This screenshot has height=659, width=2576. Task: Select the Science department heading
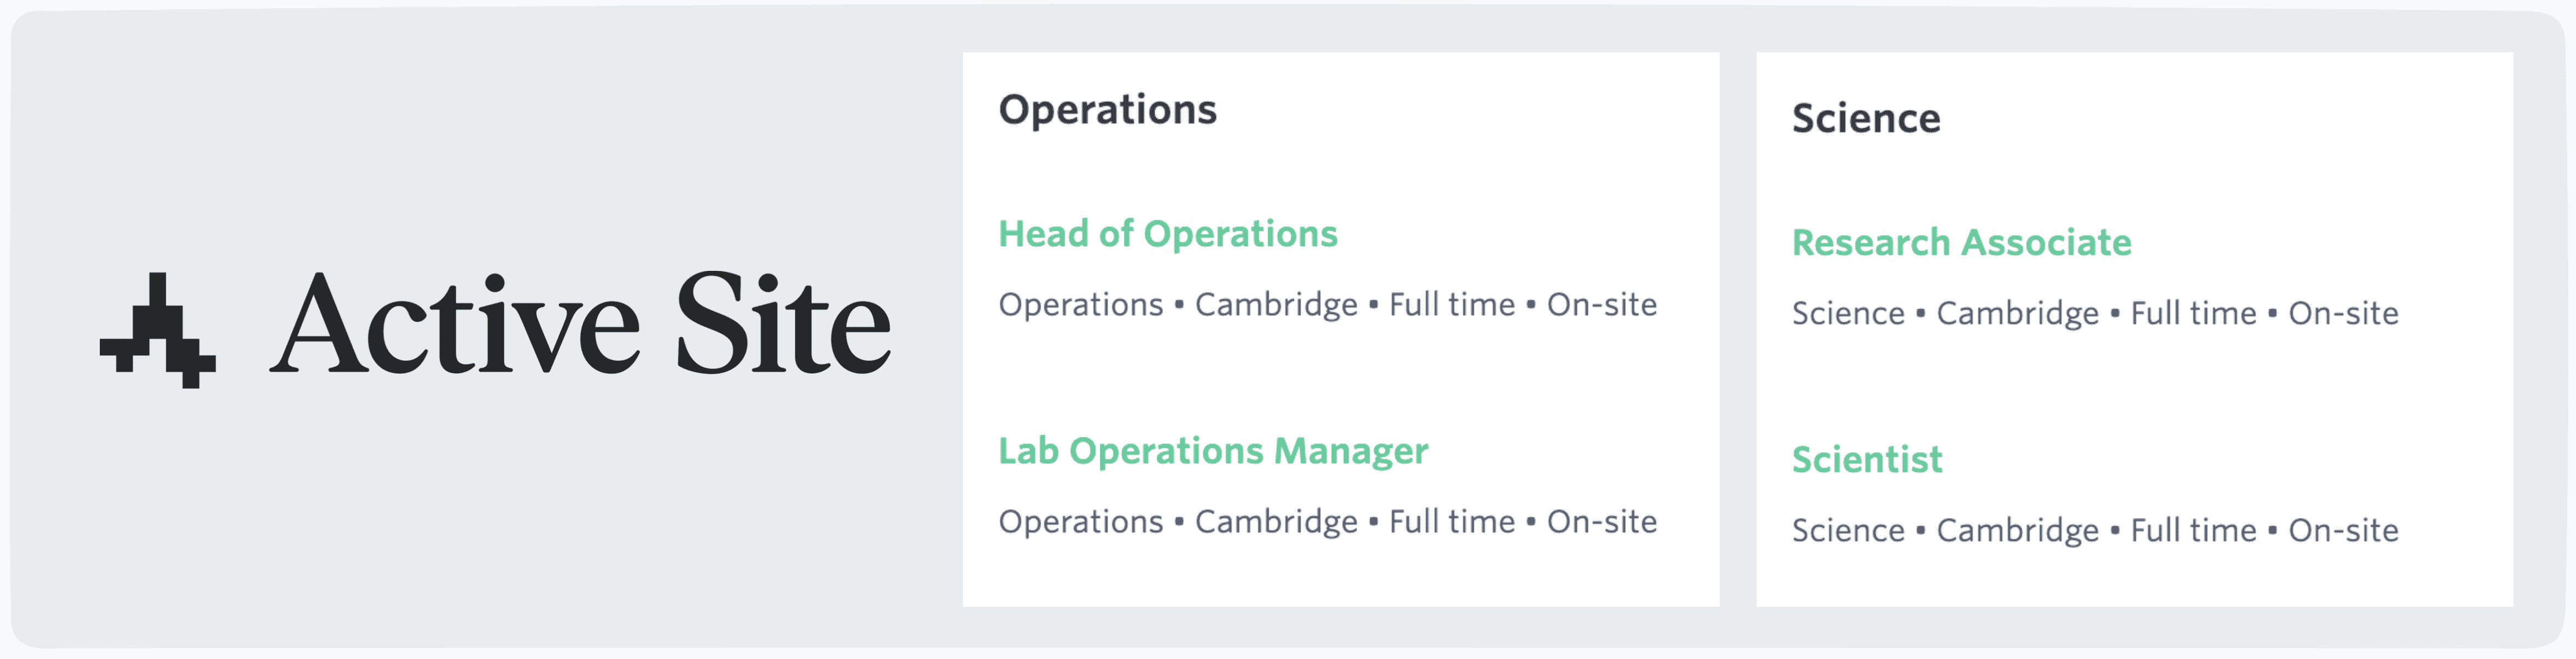click(x=1866, y=118)
